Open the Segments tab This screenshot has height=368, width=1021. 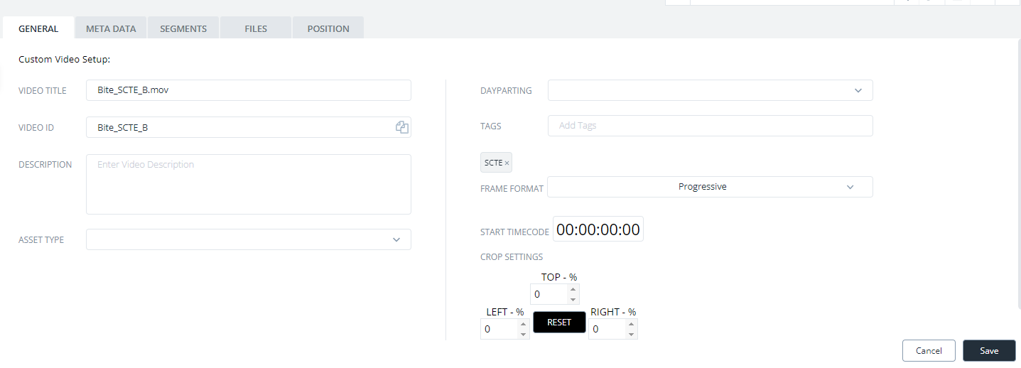pos(183,28)
